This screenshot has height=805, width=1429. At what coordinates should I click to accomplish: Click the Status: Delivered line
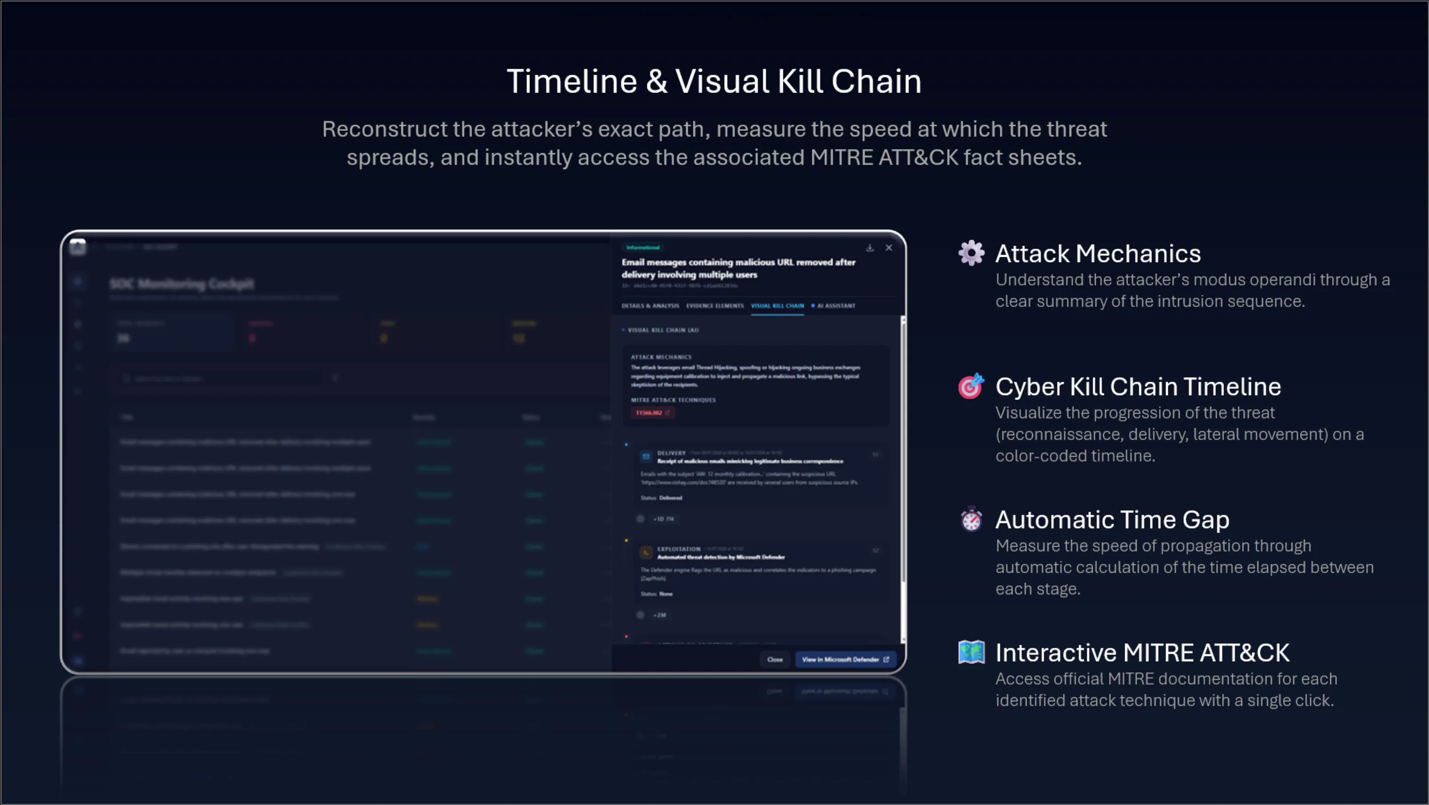click(x=661, y=498)
